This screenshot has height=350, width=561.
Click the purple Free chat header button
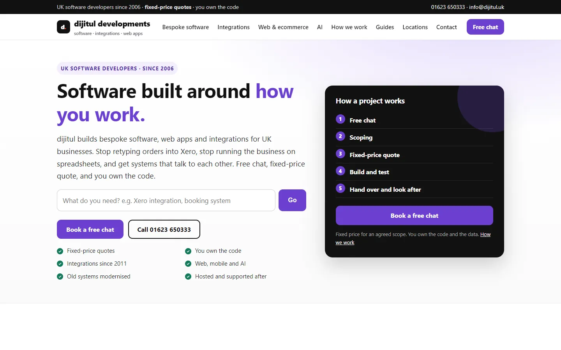(x=485, y=27)
